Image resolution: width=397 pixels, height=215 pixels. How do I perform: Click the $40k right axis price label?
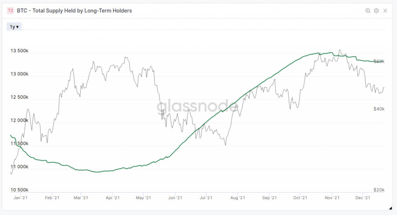(x=379, y=109)
